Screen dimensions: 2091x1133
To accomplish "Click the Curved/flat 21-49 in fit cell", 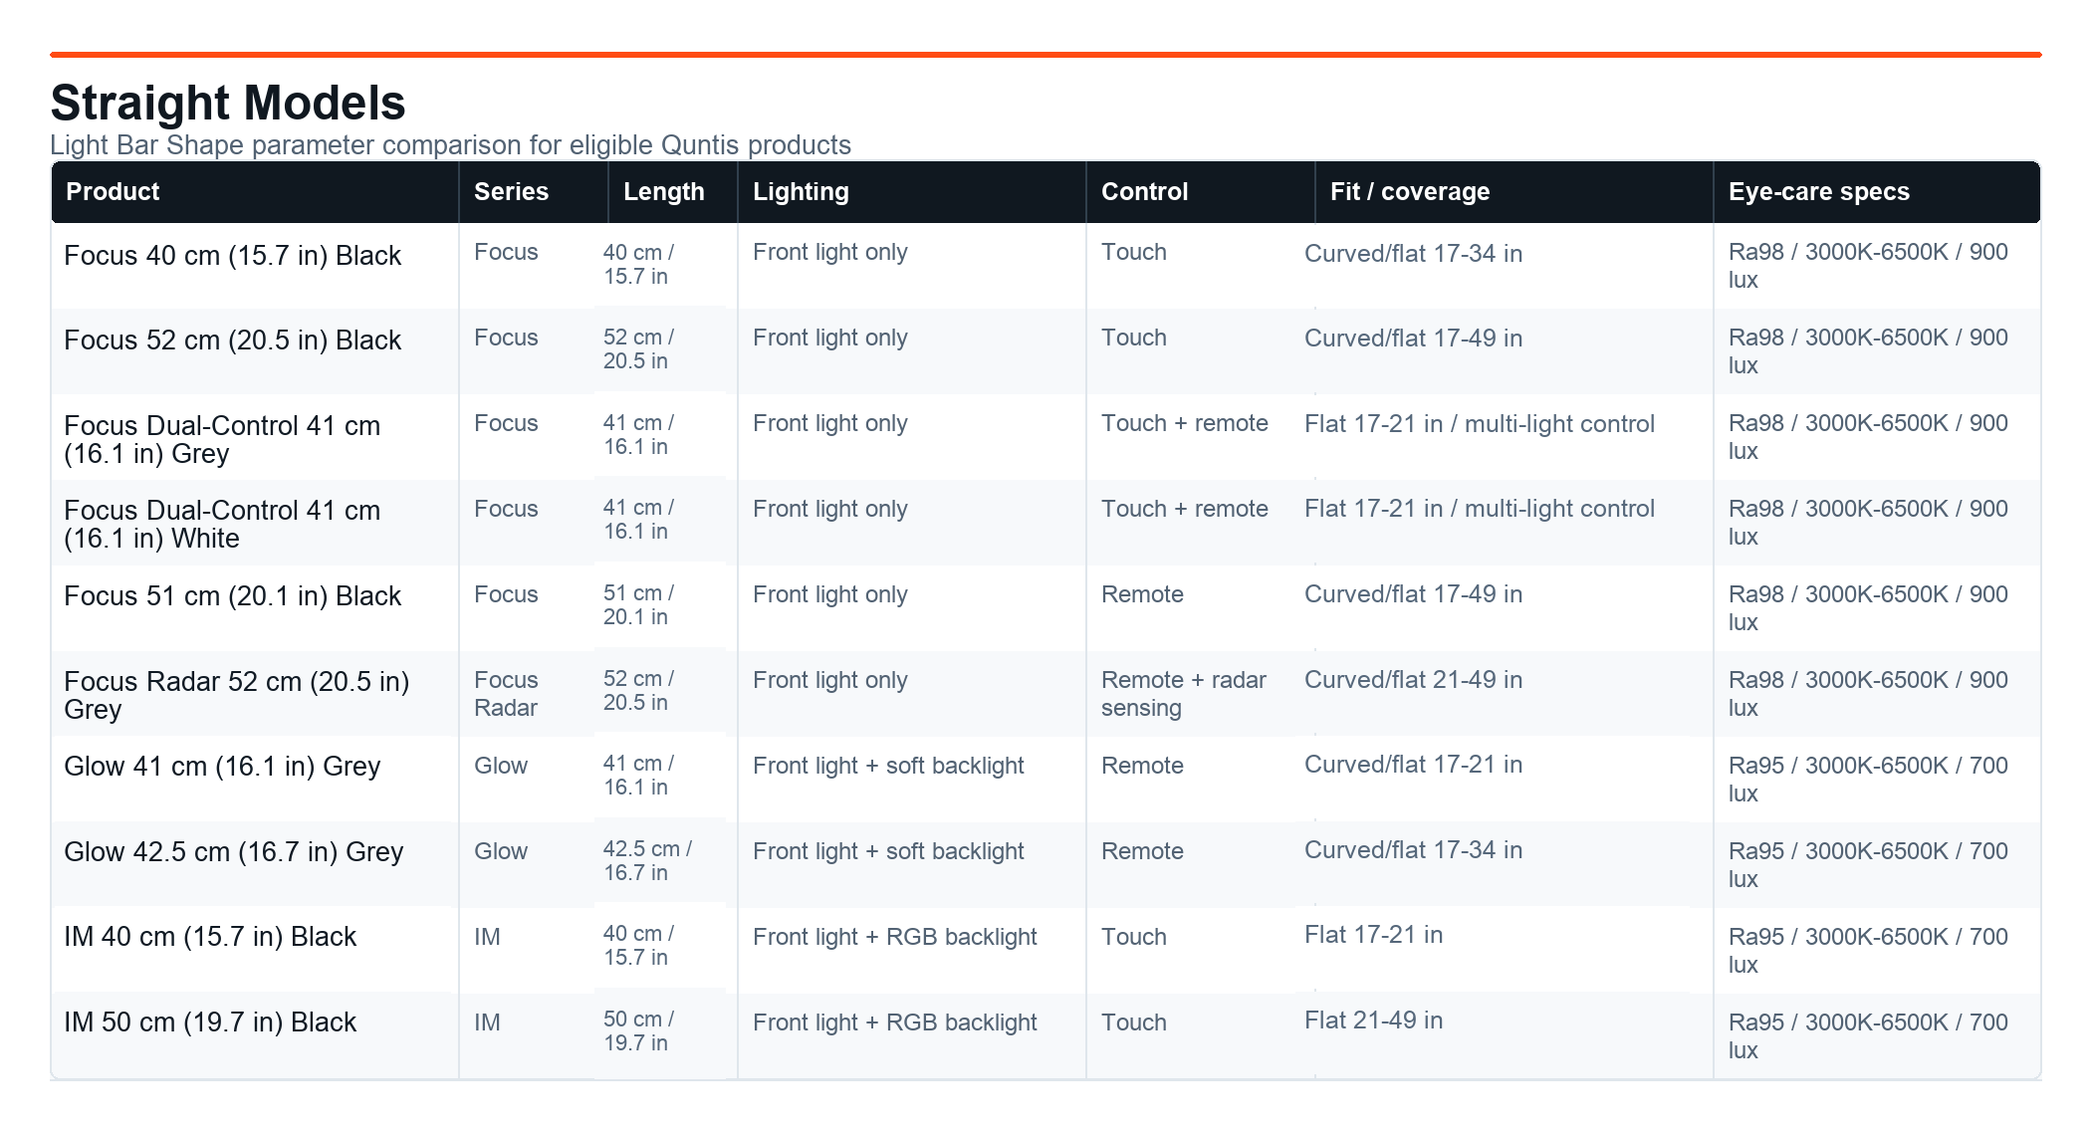I will click(x=1414, y=680).
